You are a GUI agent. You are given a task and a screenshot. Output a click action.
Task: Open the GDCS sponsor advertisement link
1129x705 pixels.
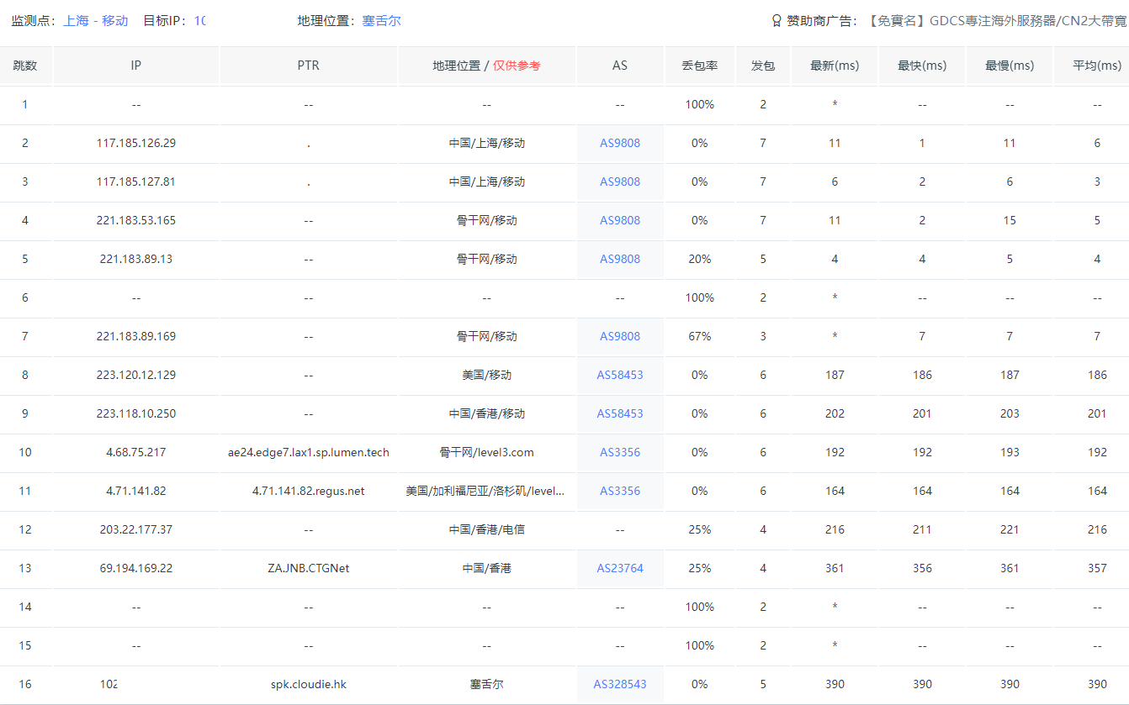[x=998, y=21]
